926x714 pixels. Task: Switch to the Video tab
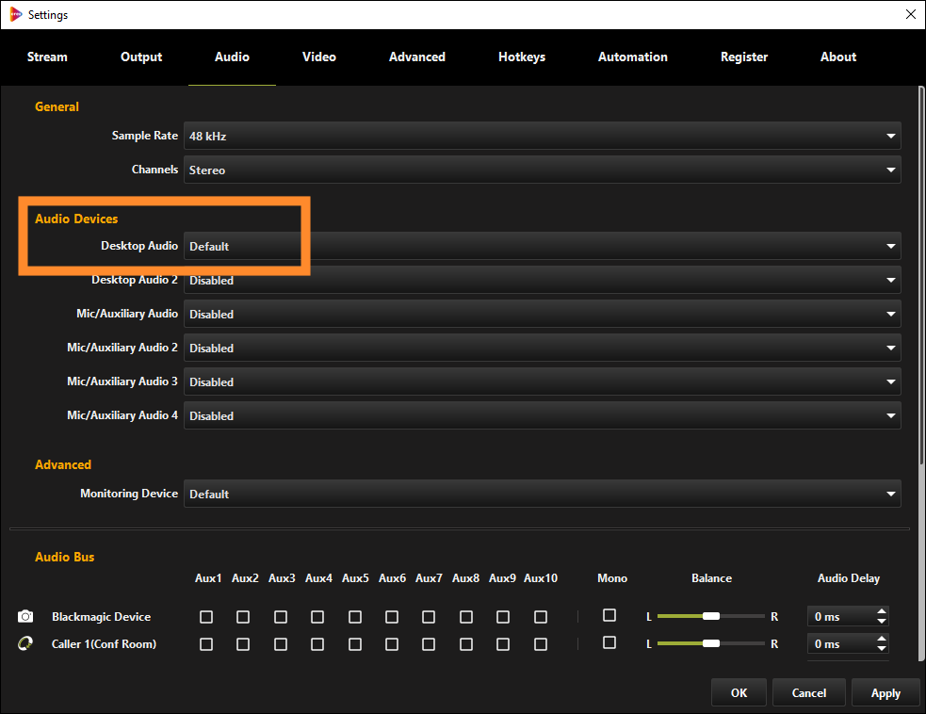point(318,57)
